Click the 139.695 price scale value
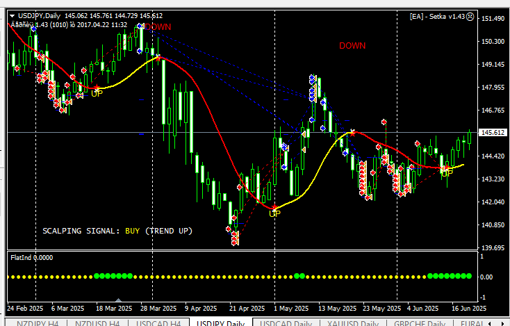 [x=493, y=248]
